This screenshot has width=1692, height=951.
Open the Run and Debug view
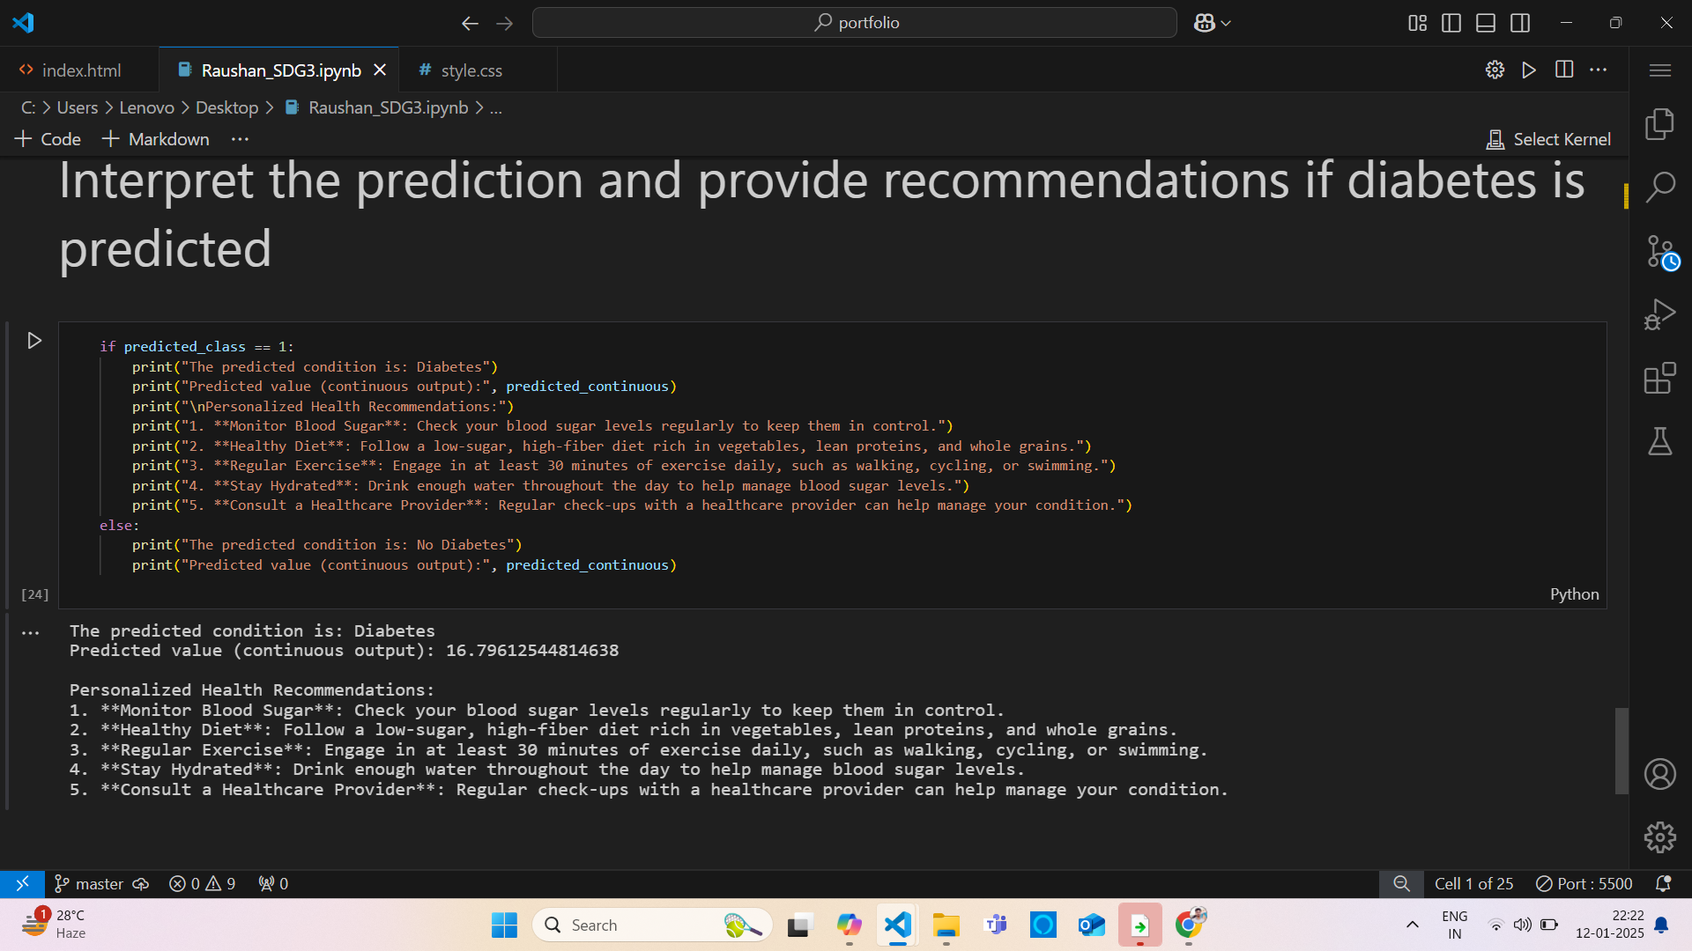tap(1659, 314)
